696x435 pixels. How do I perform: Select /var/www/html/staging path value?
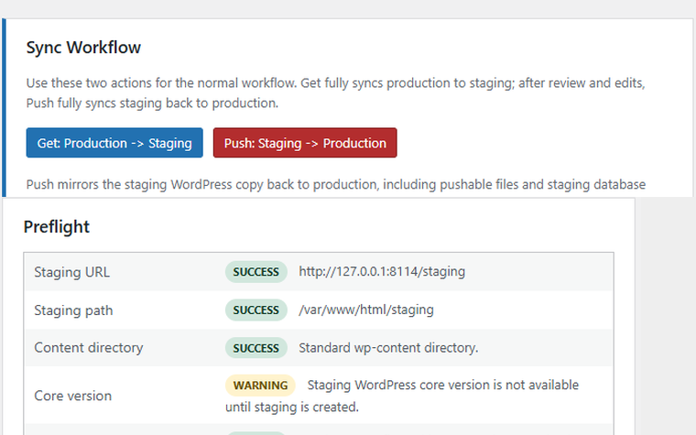coord(366,310)
